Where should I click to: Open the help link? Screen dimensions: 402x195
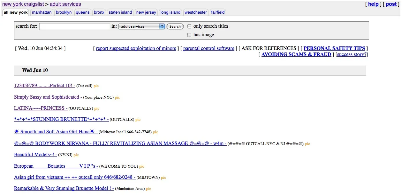pos(373,4)
